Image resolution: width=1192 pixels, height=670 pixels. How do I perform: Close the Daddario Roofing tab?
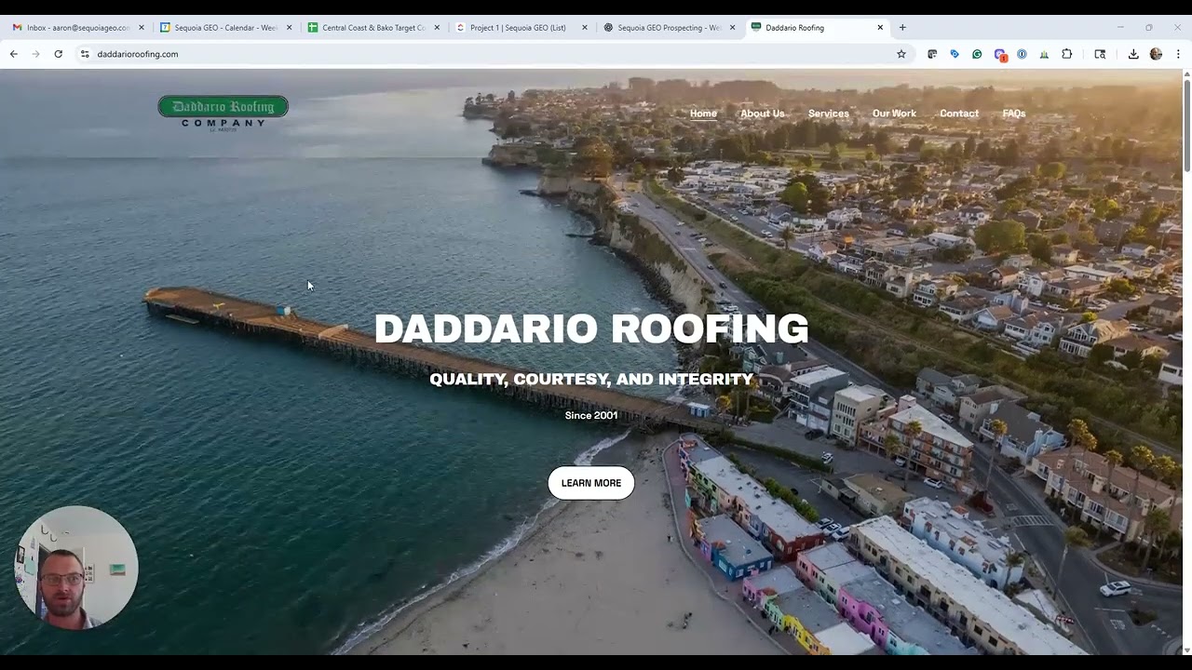click(880, 28)
